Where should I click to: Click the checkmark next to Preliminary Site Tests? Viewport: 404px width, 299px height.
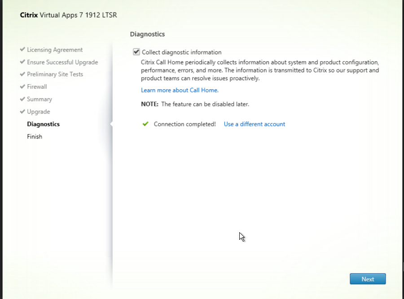22,74
